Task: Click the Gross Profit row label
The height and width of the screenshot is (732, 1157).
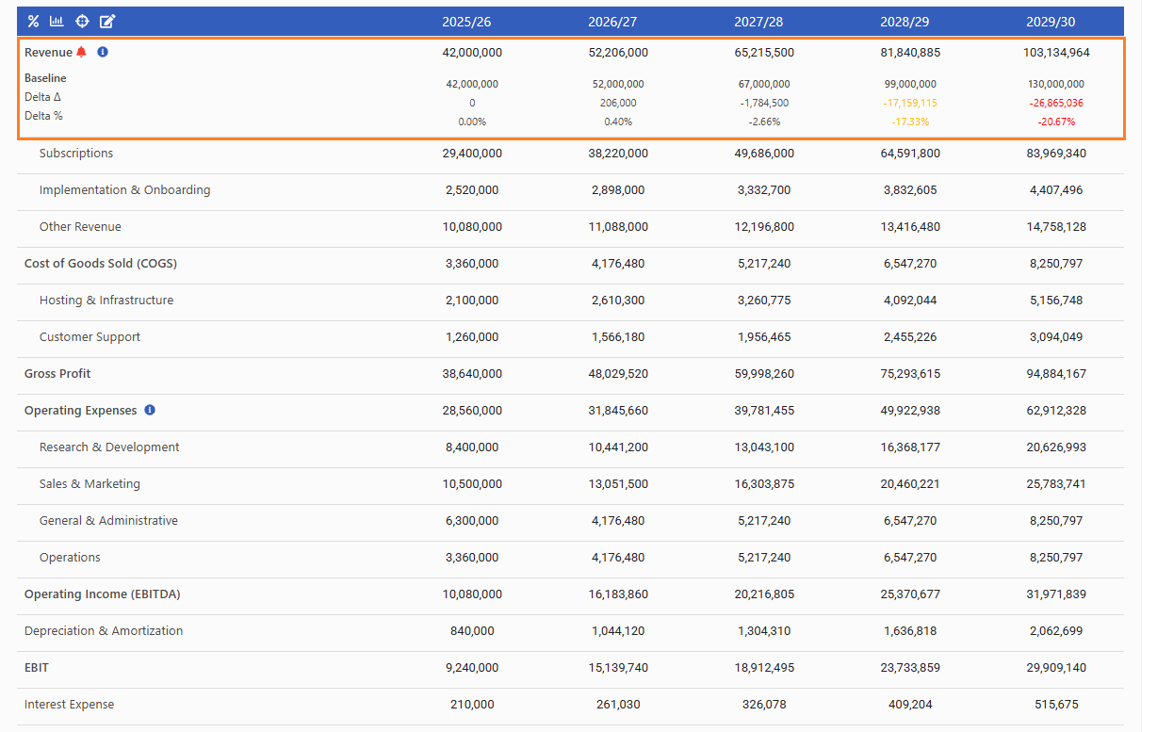Action: (57, 374)
